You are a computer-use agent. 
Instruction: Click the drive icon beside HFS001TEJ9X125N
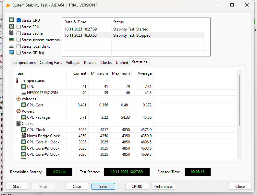coord(24,93)
